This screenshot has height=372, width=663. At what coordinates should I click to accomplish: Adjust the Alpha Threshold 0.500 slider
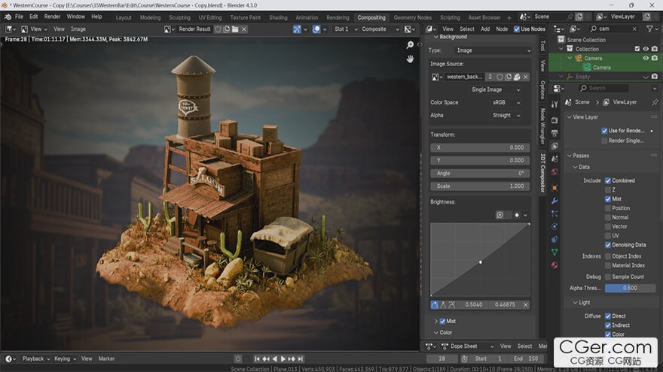(630, 289)
